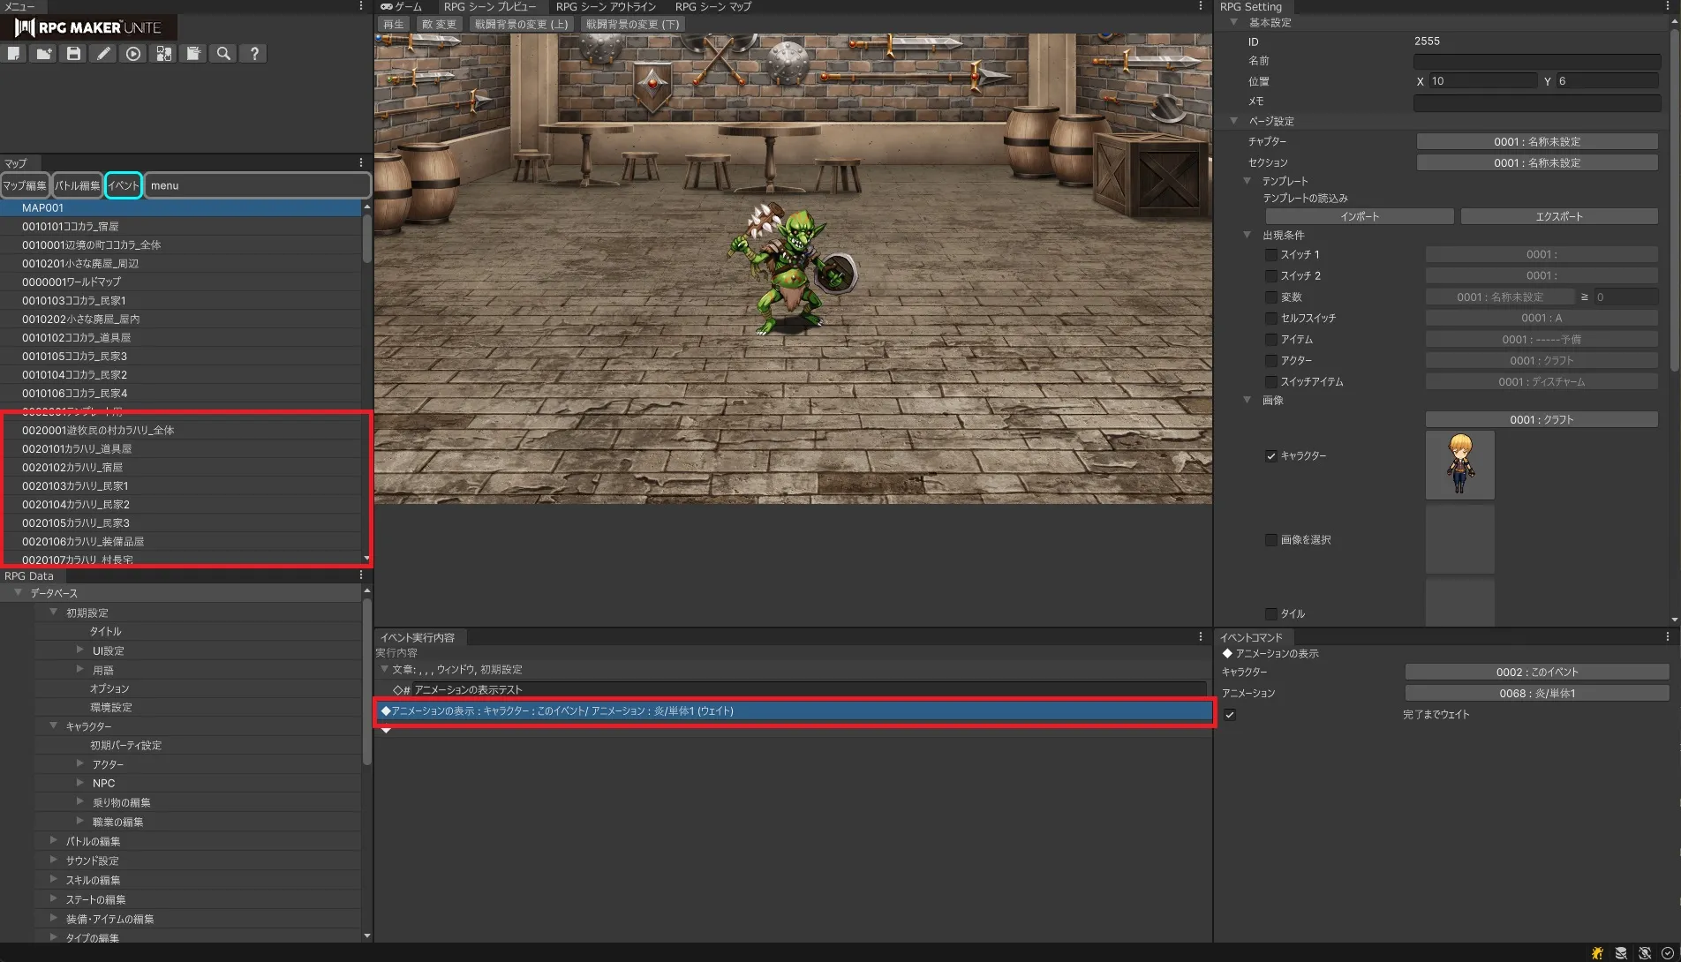Collapse the 初期設定 tree section
1681x962 pixels.
click(x=54, y=612)
